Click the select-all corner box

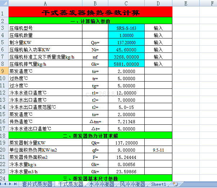4,3
